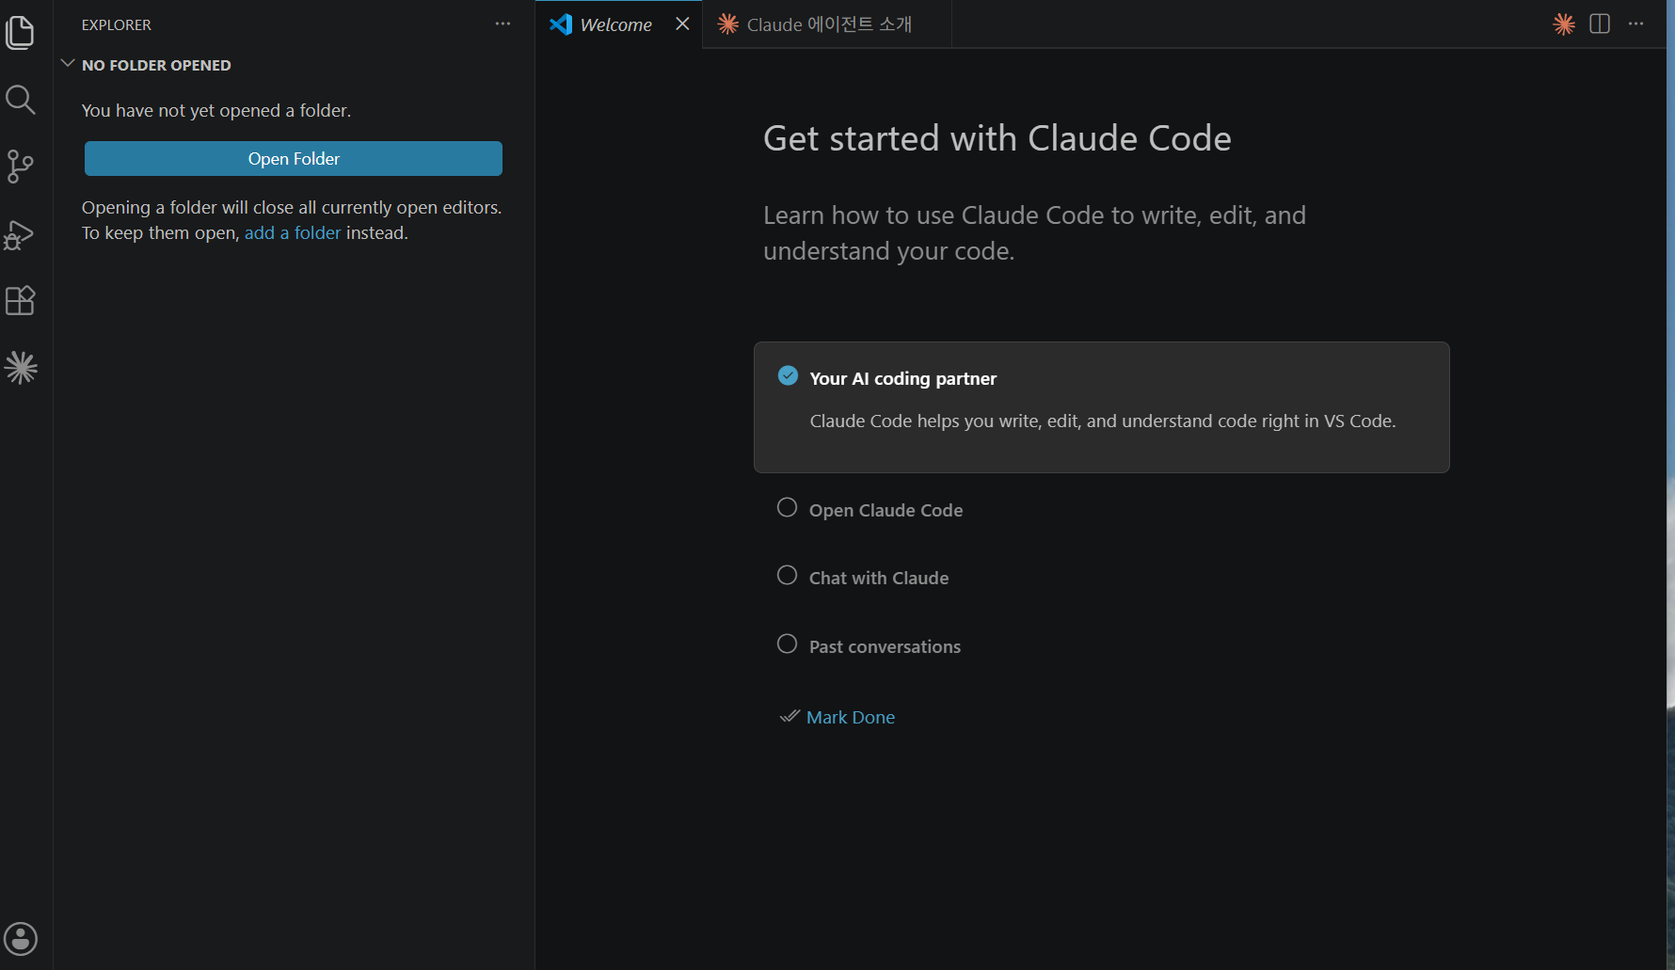Click the Open Folder button
The height and width of the screenshot is (970, 1675).
[294, 159]
